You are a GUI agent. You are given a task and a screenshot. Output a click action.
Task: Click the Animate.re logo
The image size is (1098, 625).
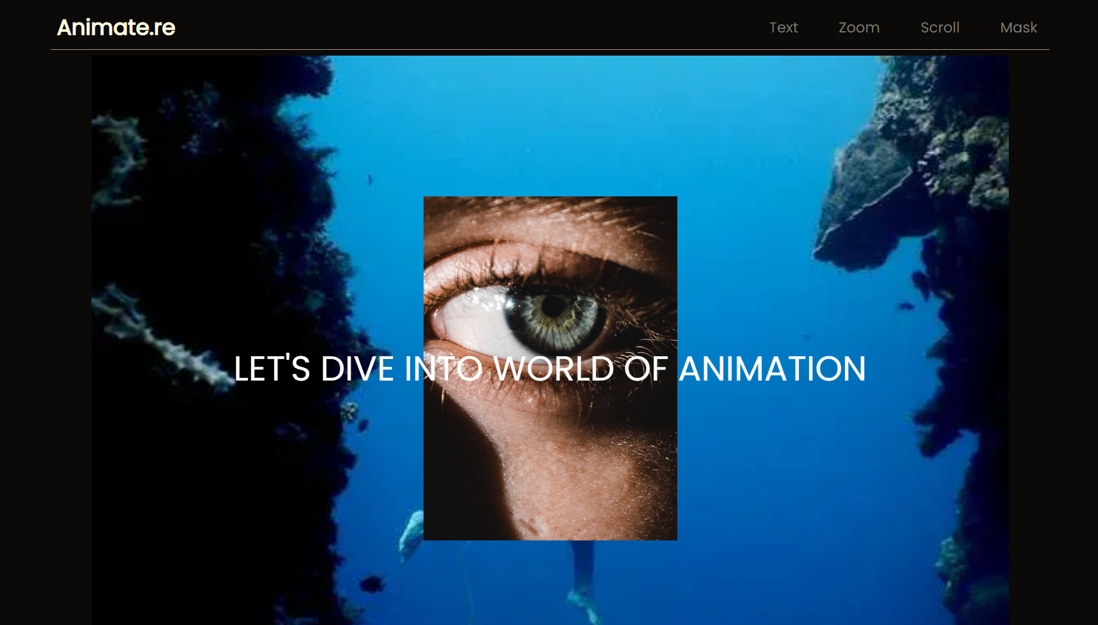[116, 27]
